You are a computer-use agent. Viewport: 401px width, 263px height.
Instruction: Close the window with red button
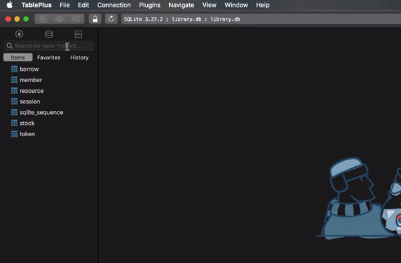coord(8,19)
